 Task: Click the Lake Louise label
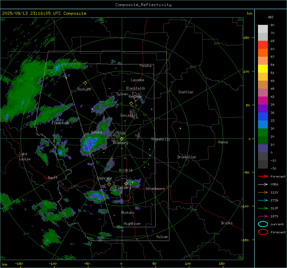[x=25, y=156]
